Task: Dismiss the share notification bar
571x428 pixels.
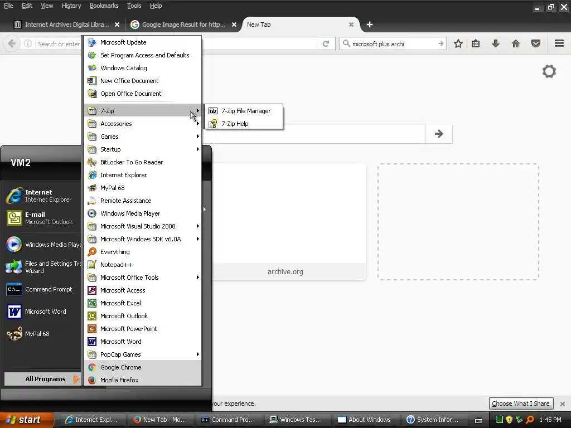Action: click(563, 403)
